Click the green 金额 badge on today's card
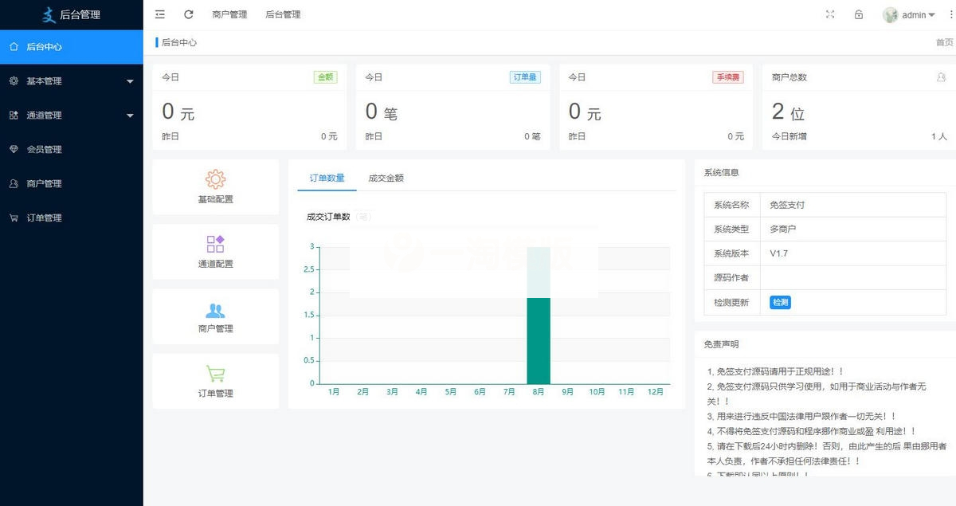 [324, 76]
